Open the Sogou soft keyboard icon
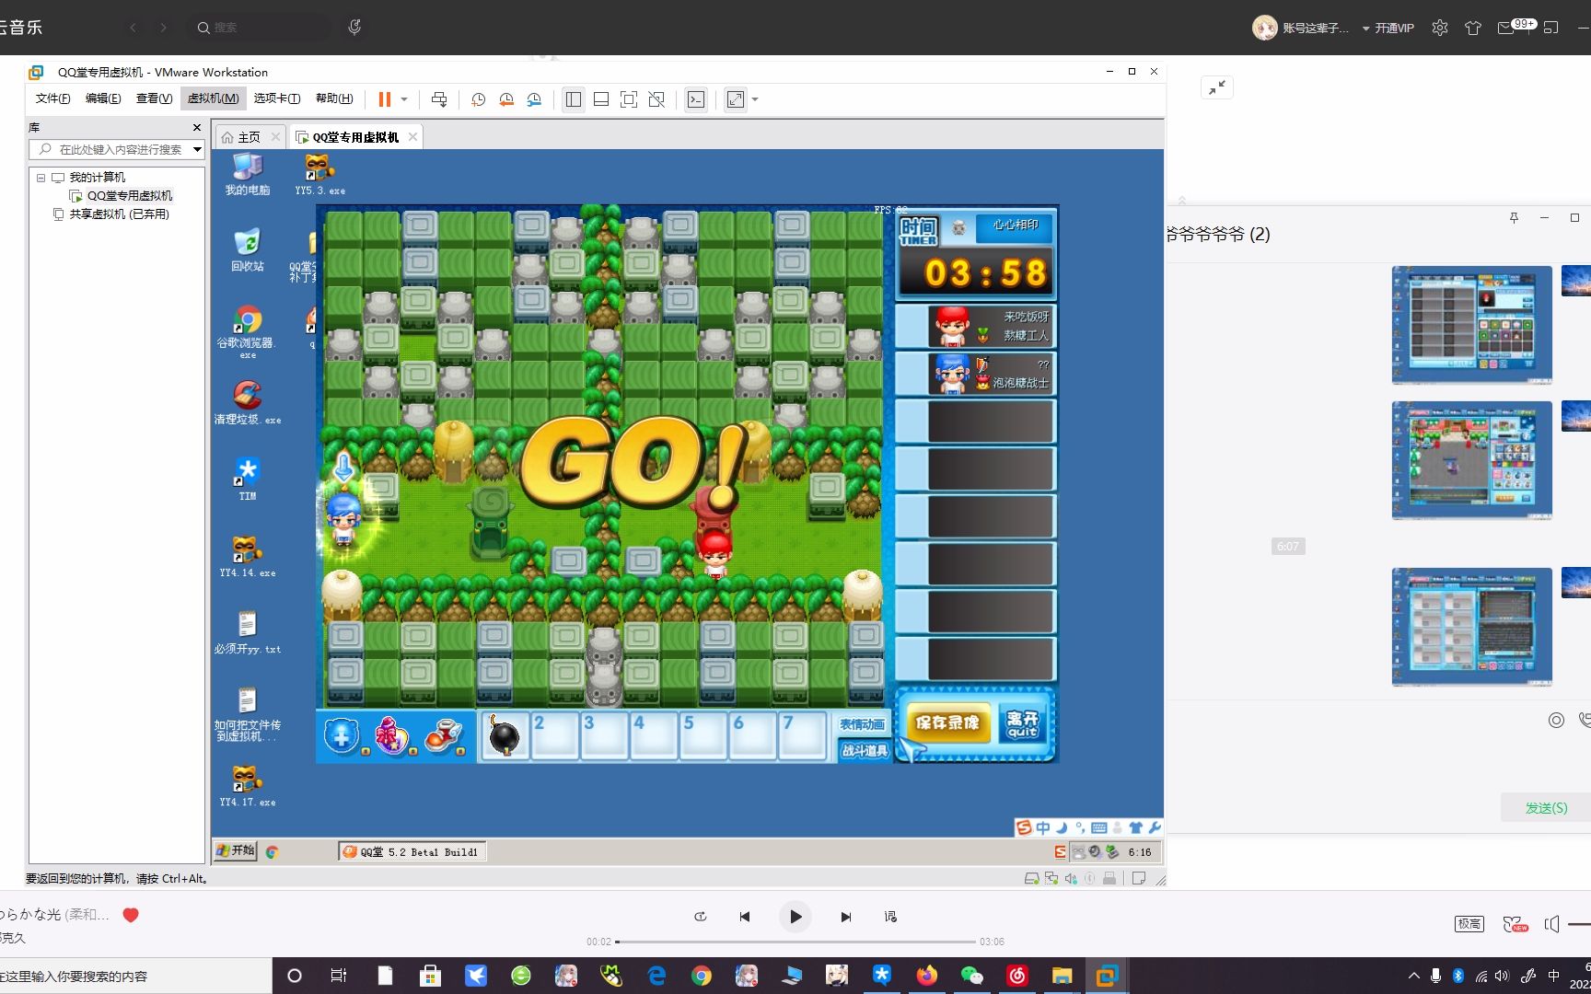Screen dimensions: 1591x994 [1098, 827]
